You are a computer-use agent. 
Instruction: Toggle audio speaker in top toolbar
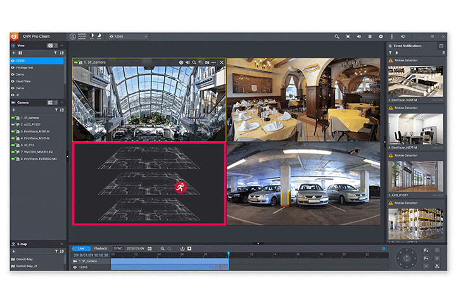pos(358,37)
